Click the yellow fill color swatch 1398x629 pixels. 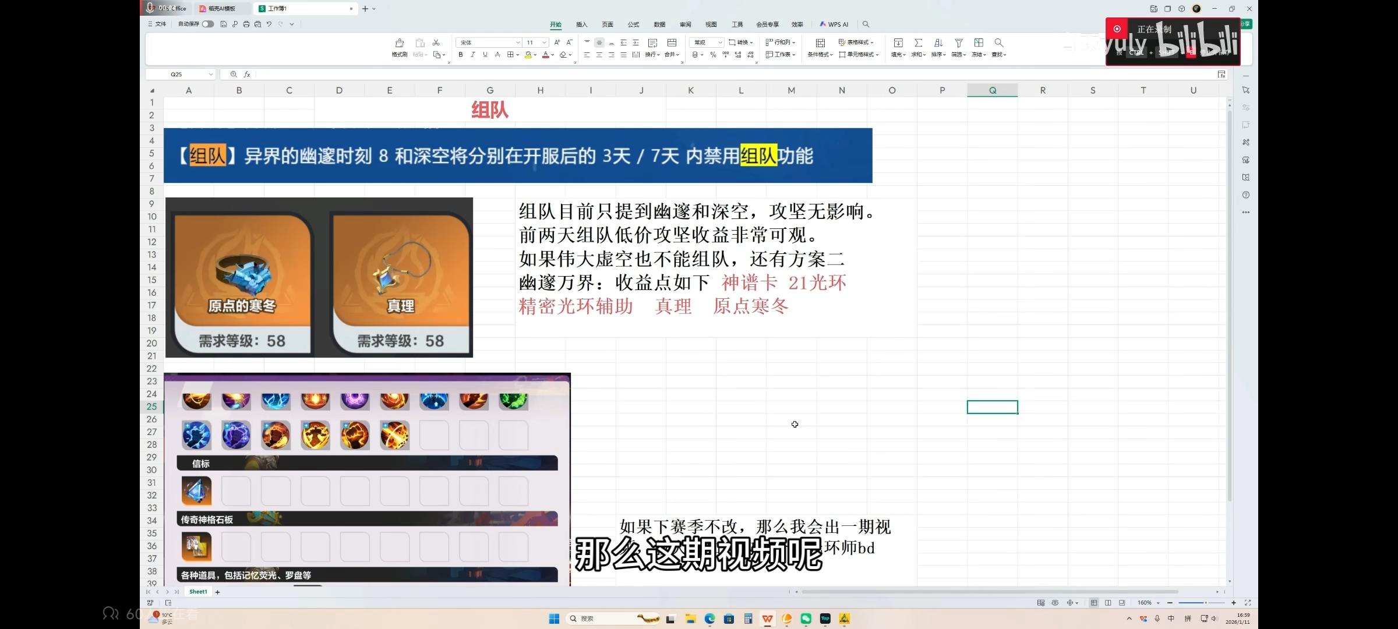tap(528, 55)
